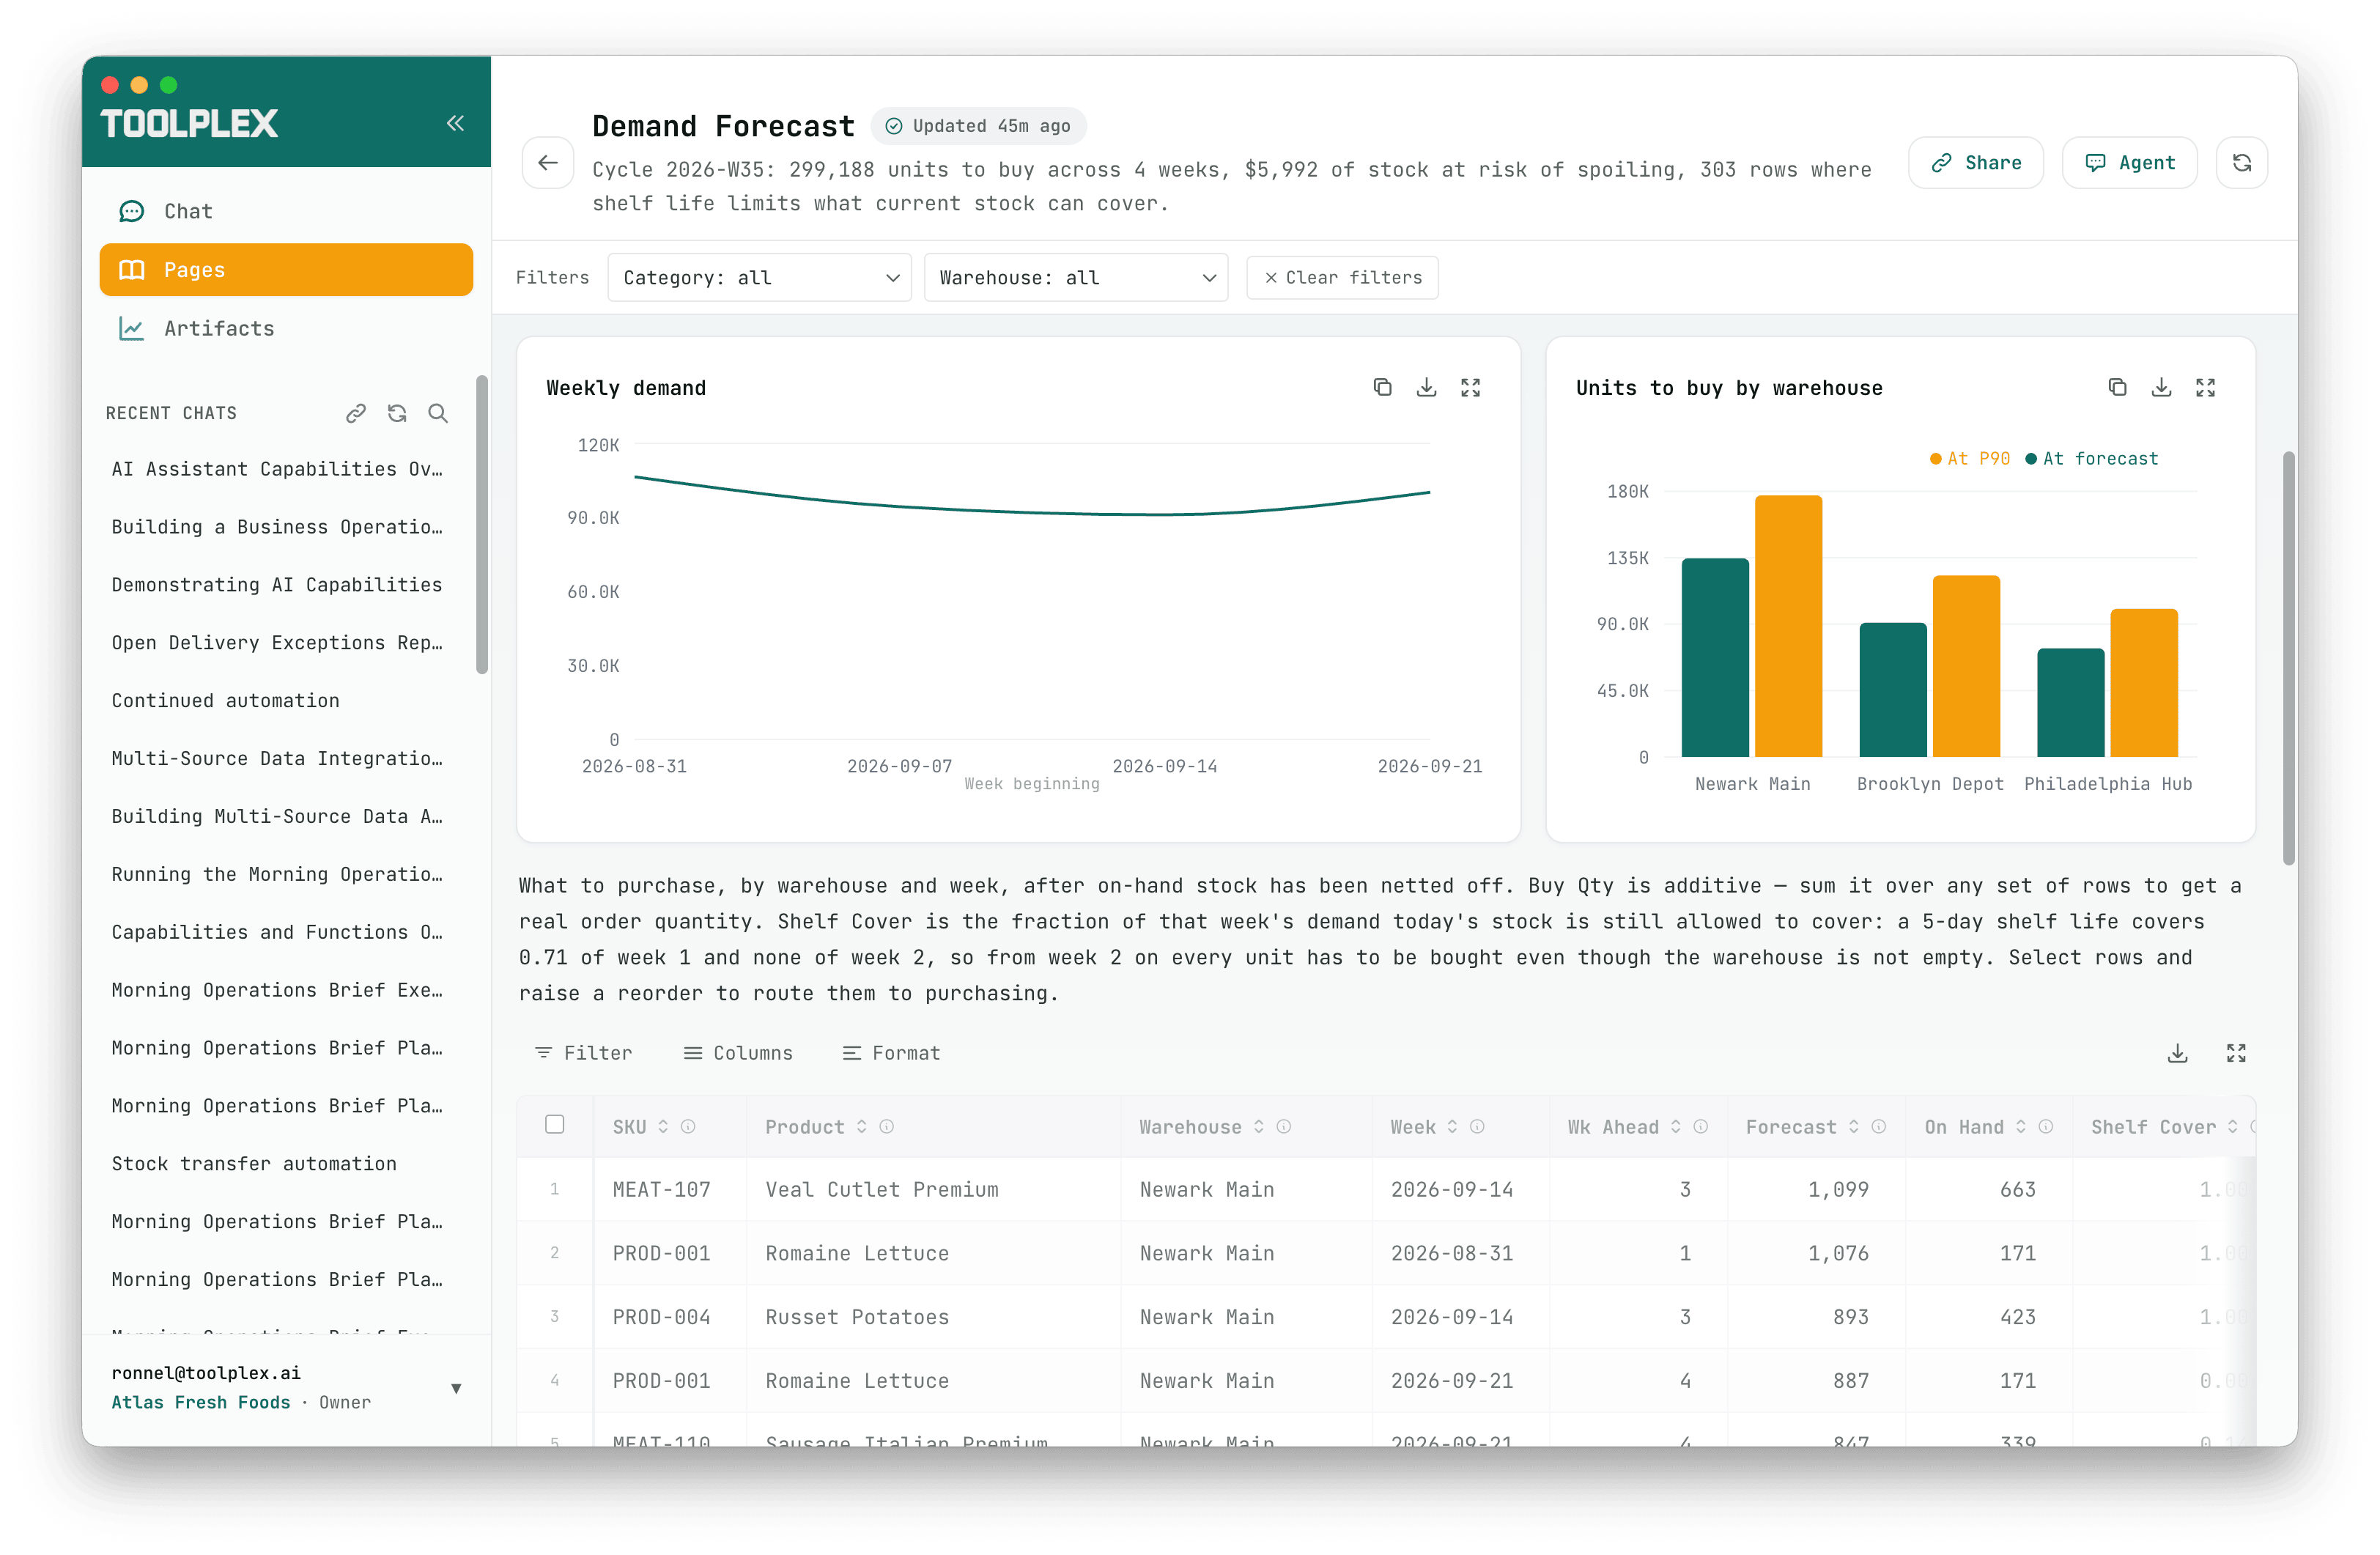Expand Units to buy chart fullscreen
Screen dimensions: 2380x1555
coord(2205,387)
